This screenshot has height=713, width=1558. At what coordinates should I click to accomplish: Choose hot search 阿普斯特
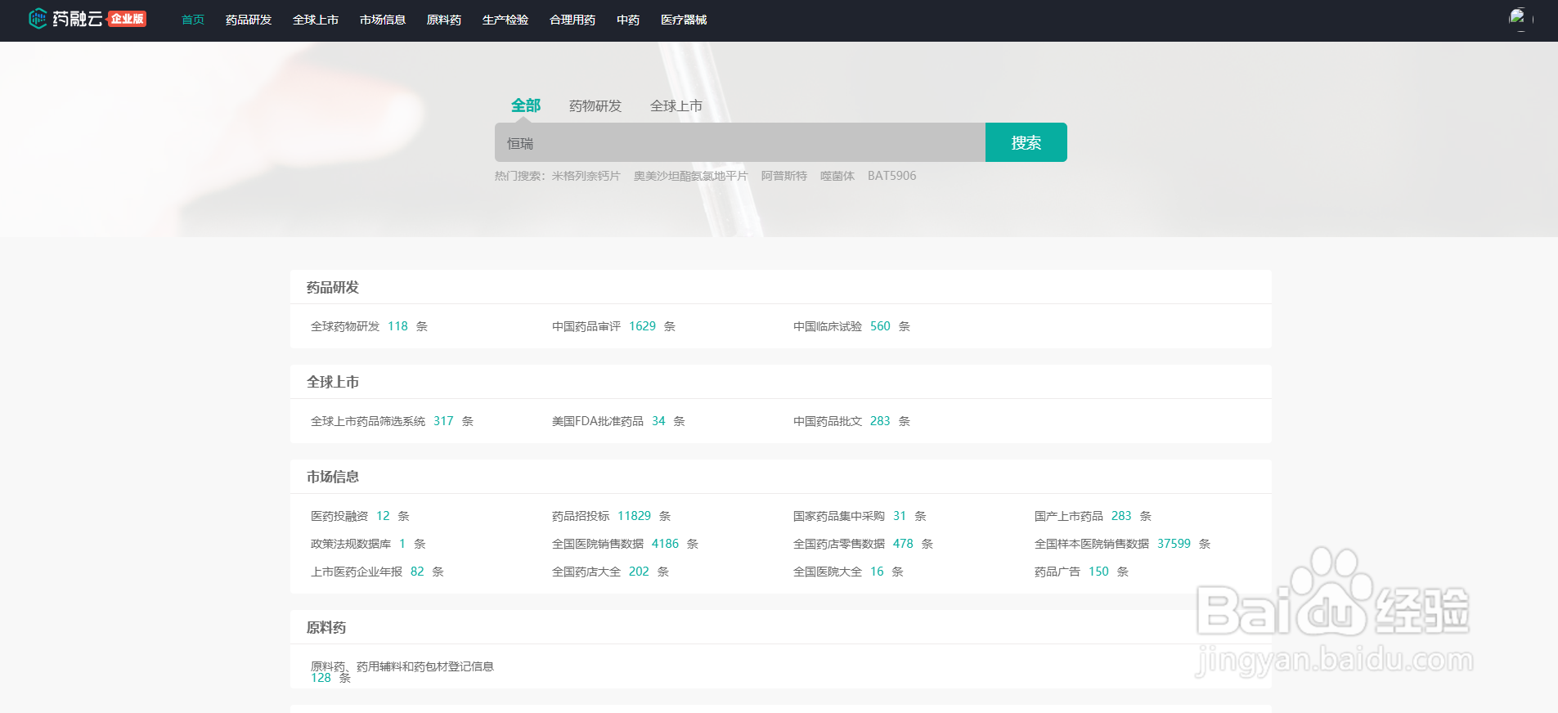tap(784, 176)
